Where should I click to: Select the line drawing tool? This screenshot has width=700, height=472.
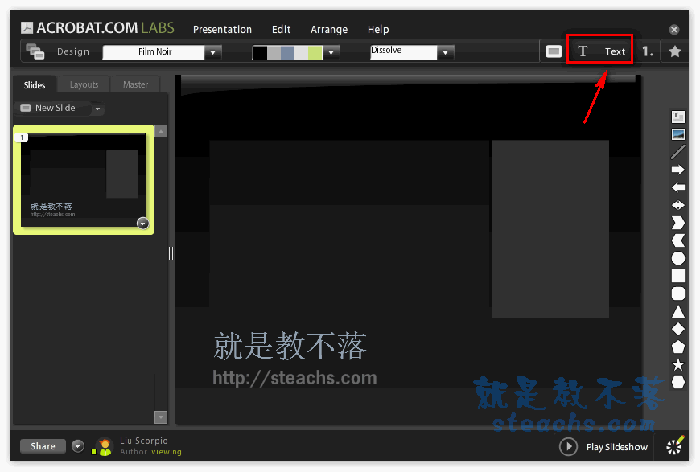(x=678, y=152)
